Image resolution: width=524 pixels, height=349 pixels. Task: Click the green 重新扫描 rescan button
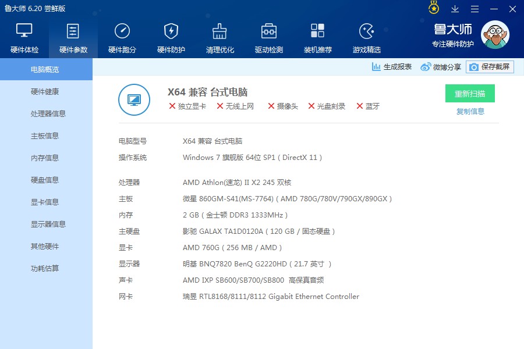pyautogui.click(x=470, y=94)
